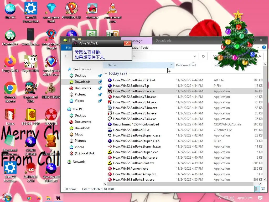Open the TeamOS Forum Link shortcut
Screen dimensions: 269x202
coord(31,12)
